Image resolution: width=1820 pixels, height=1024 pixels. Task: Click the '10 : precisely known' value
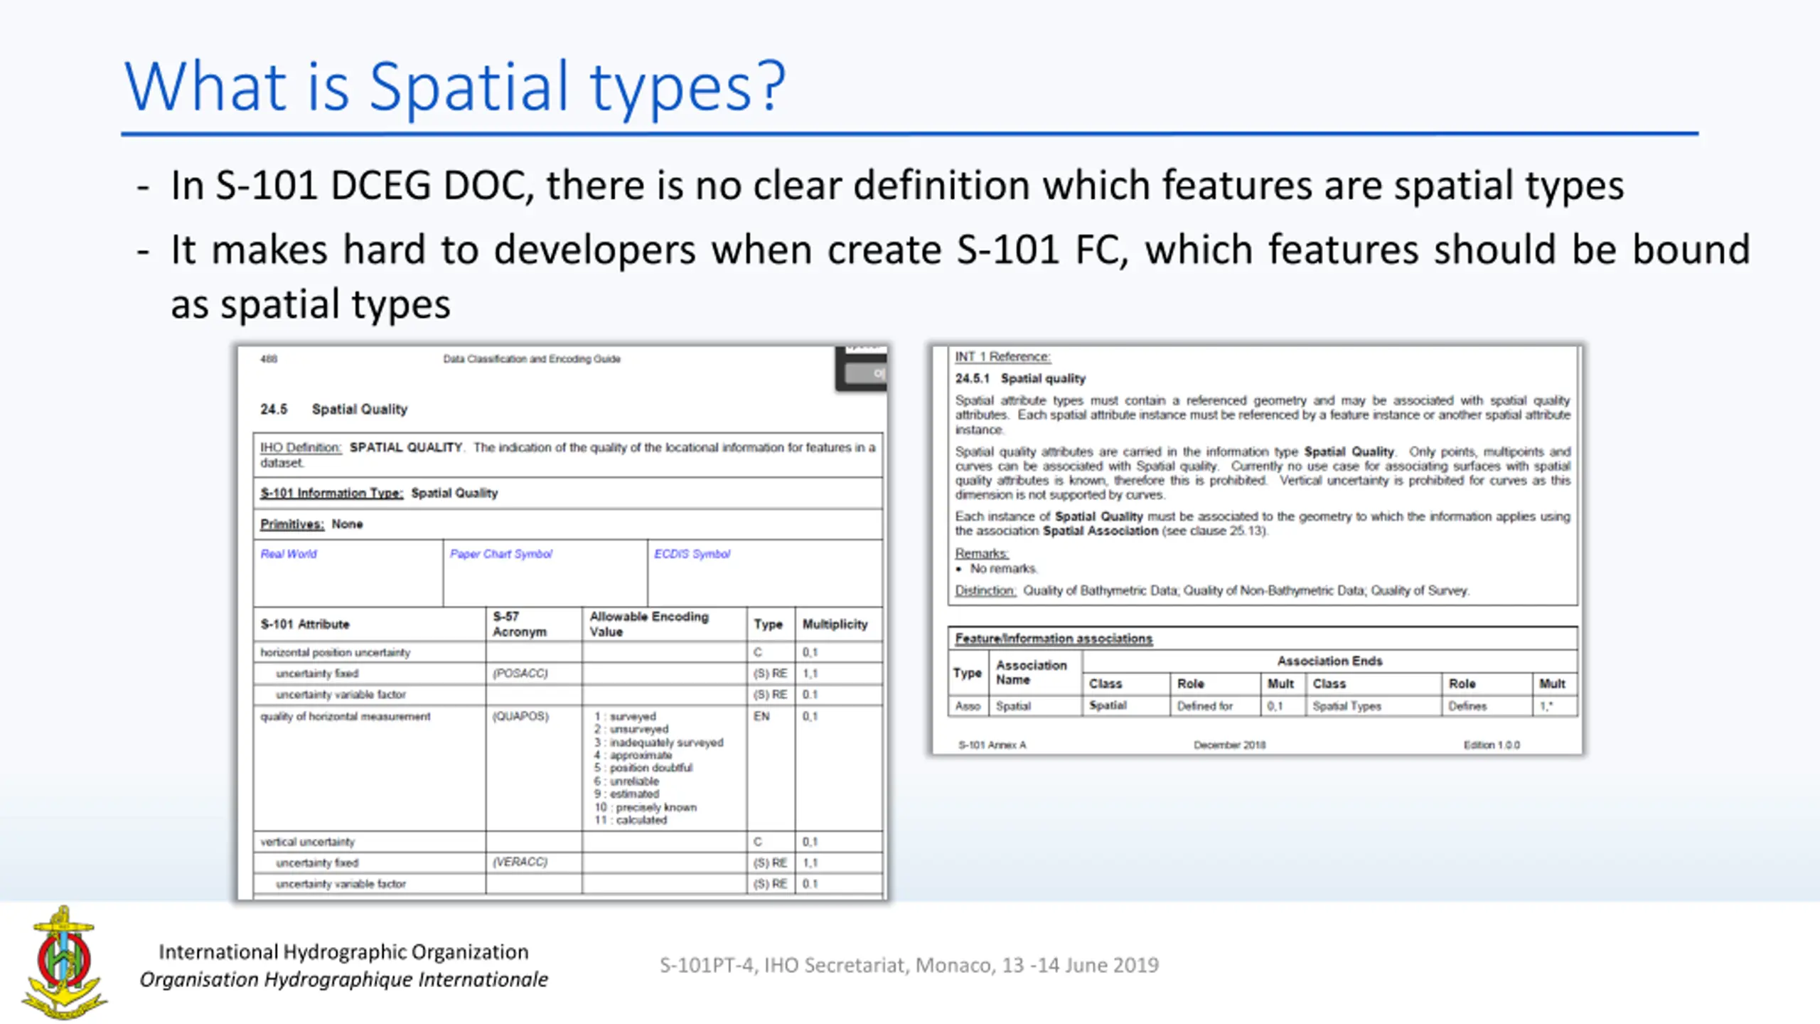646,807
